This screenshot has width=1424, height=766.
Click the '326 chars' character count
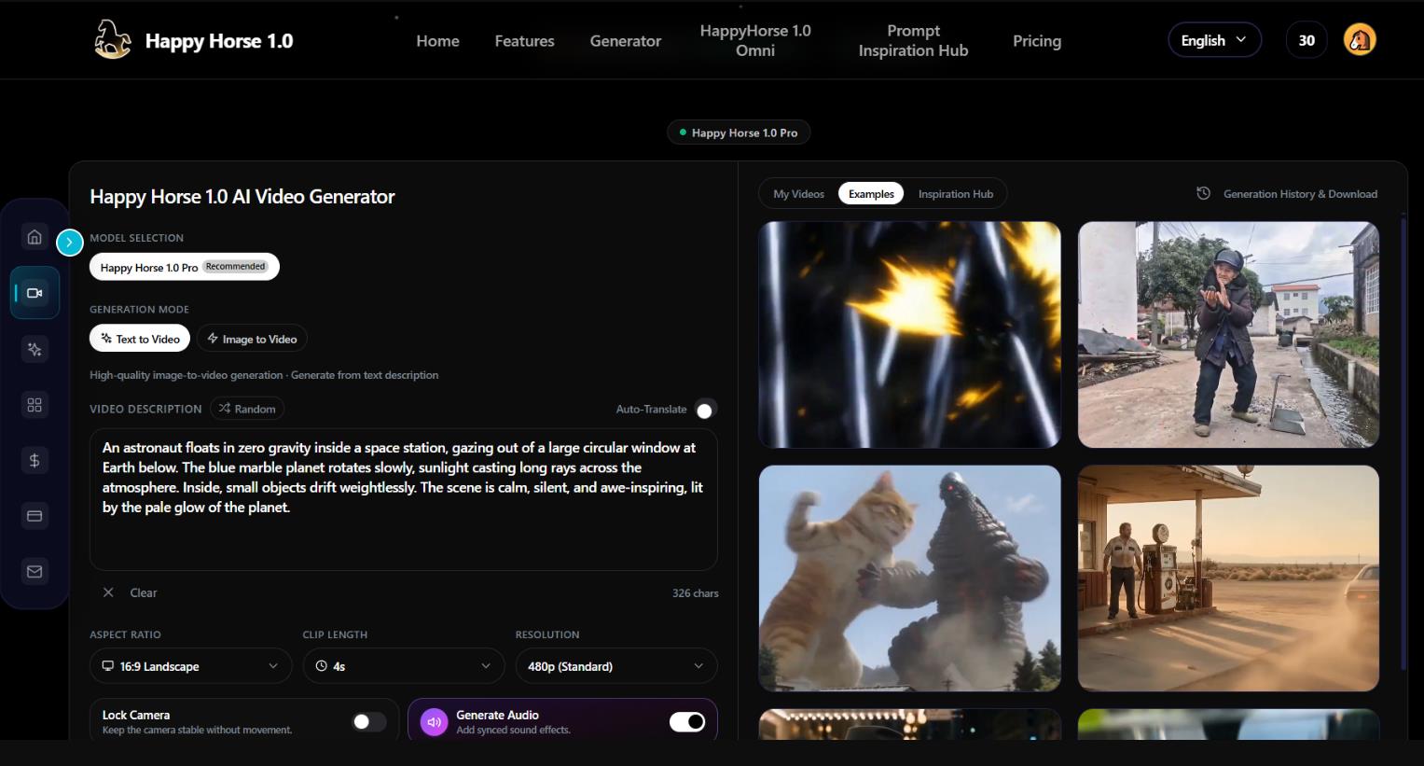pos(695,593)
